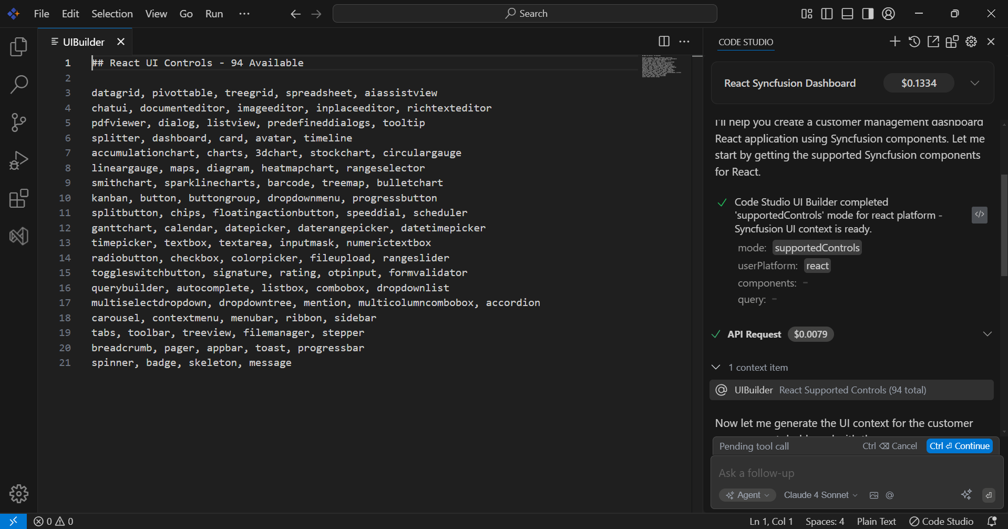Start a new Code Studio chat
Screen dimensions: 1008x529
895,42
